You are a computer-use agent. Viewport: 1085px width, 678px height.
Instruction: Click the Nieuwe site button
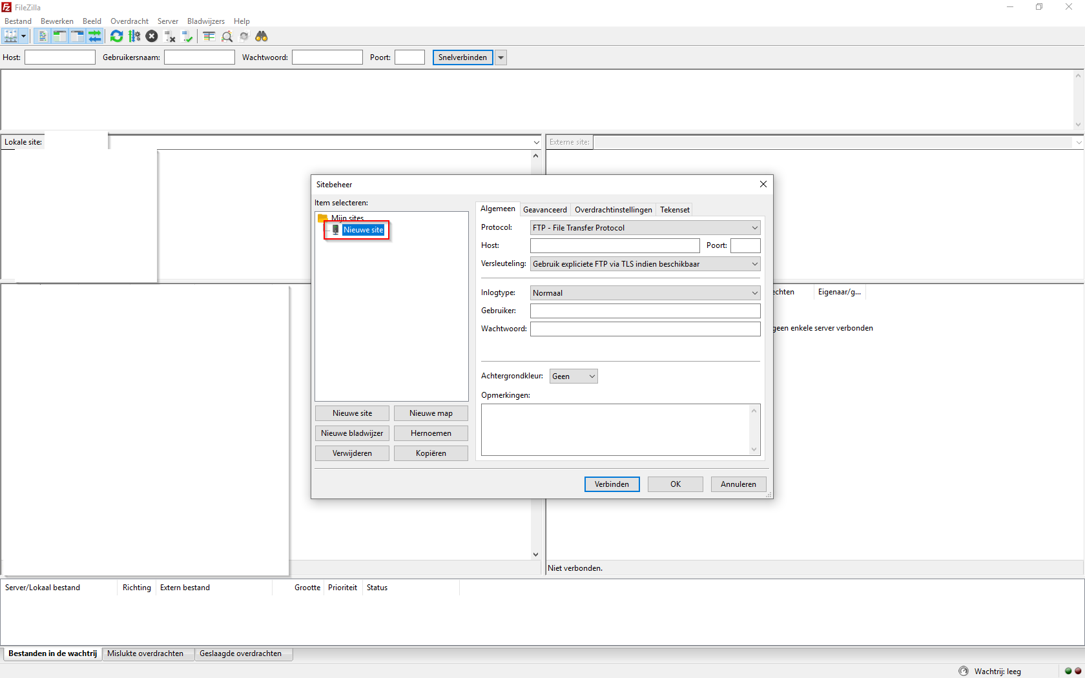point(352,413)
